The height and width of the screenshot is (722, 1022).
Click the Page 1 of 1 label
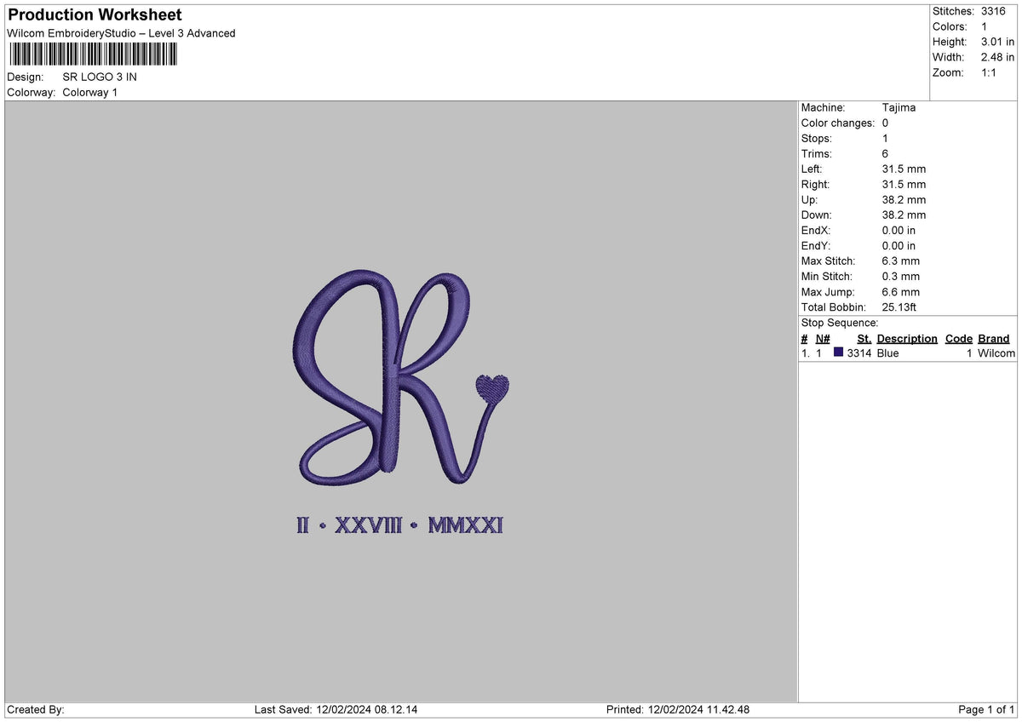pos(985,708)
